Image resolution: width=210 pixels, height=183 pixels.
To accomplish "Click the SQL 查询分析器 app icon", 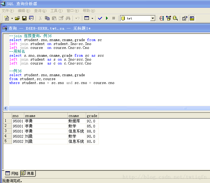I will 3,4.
